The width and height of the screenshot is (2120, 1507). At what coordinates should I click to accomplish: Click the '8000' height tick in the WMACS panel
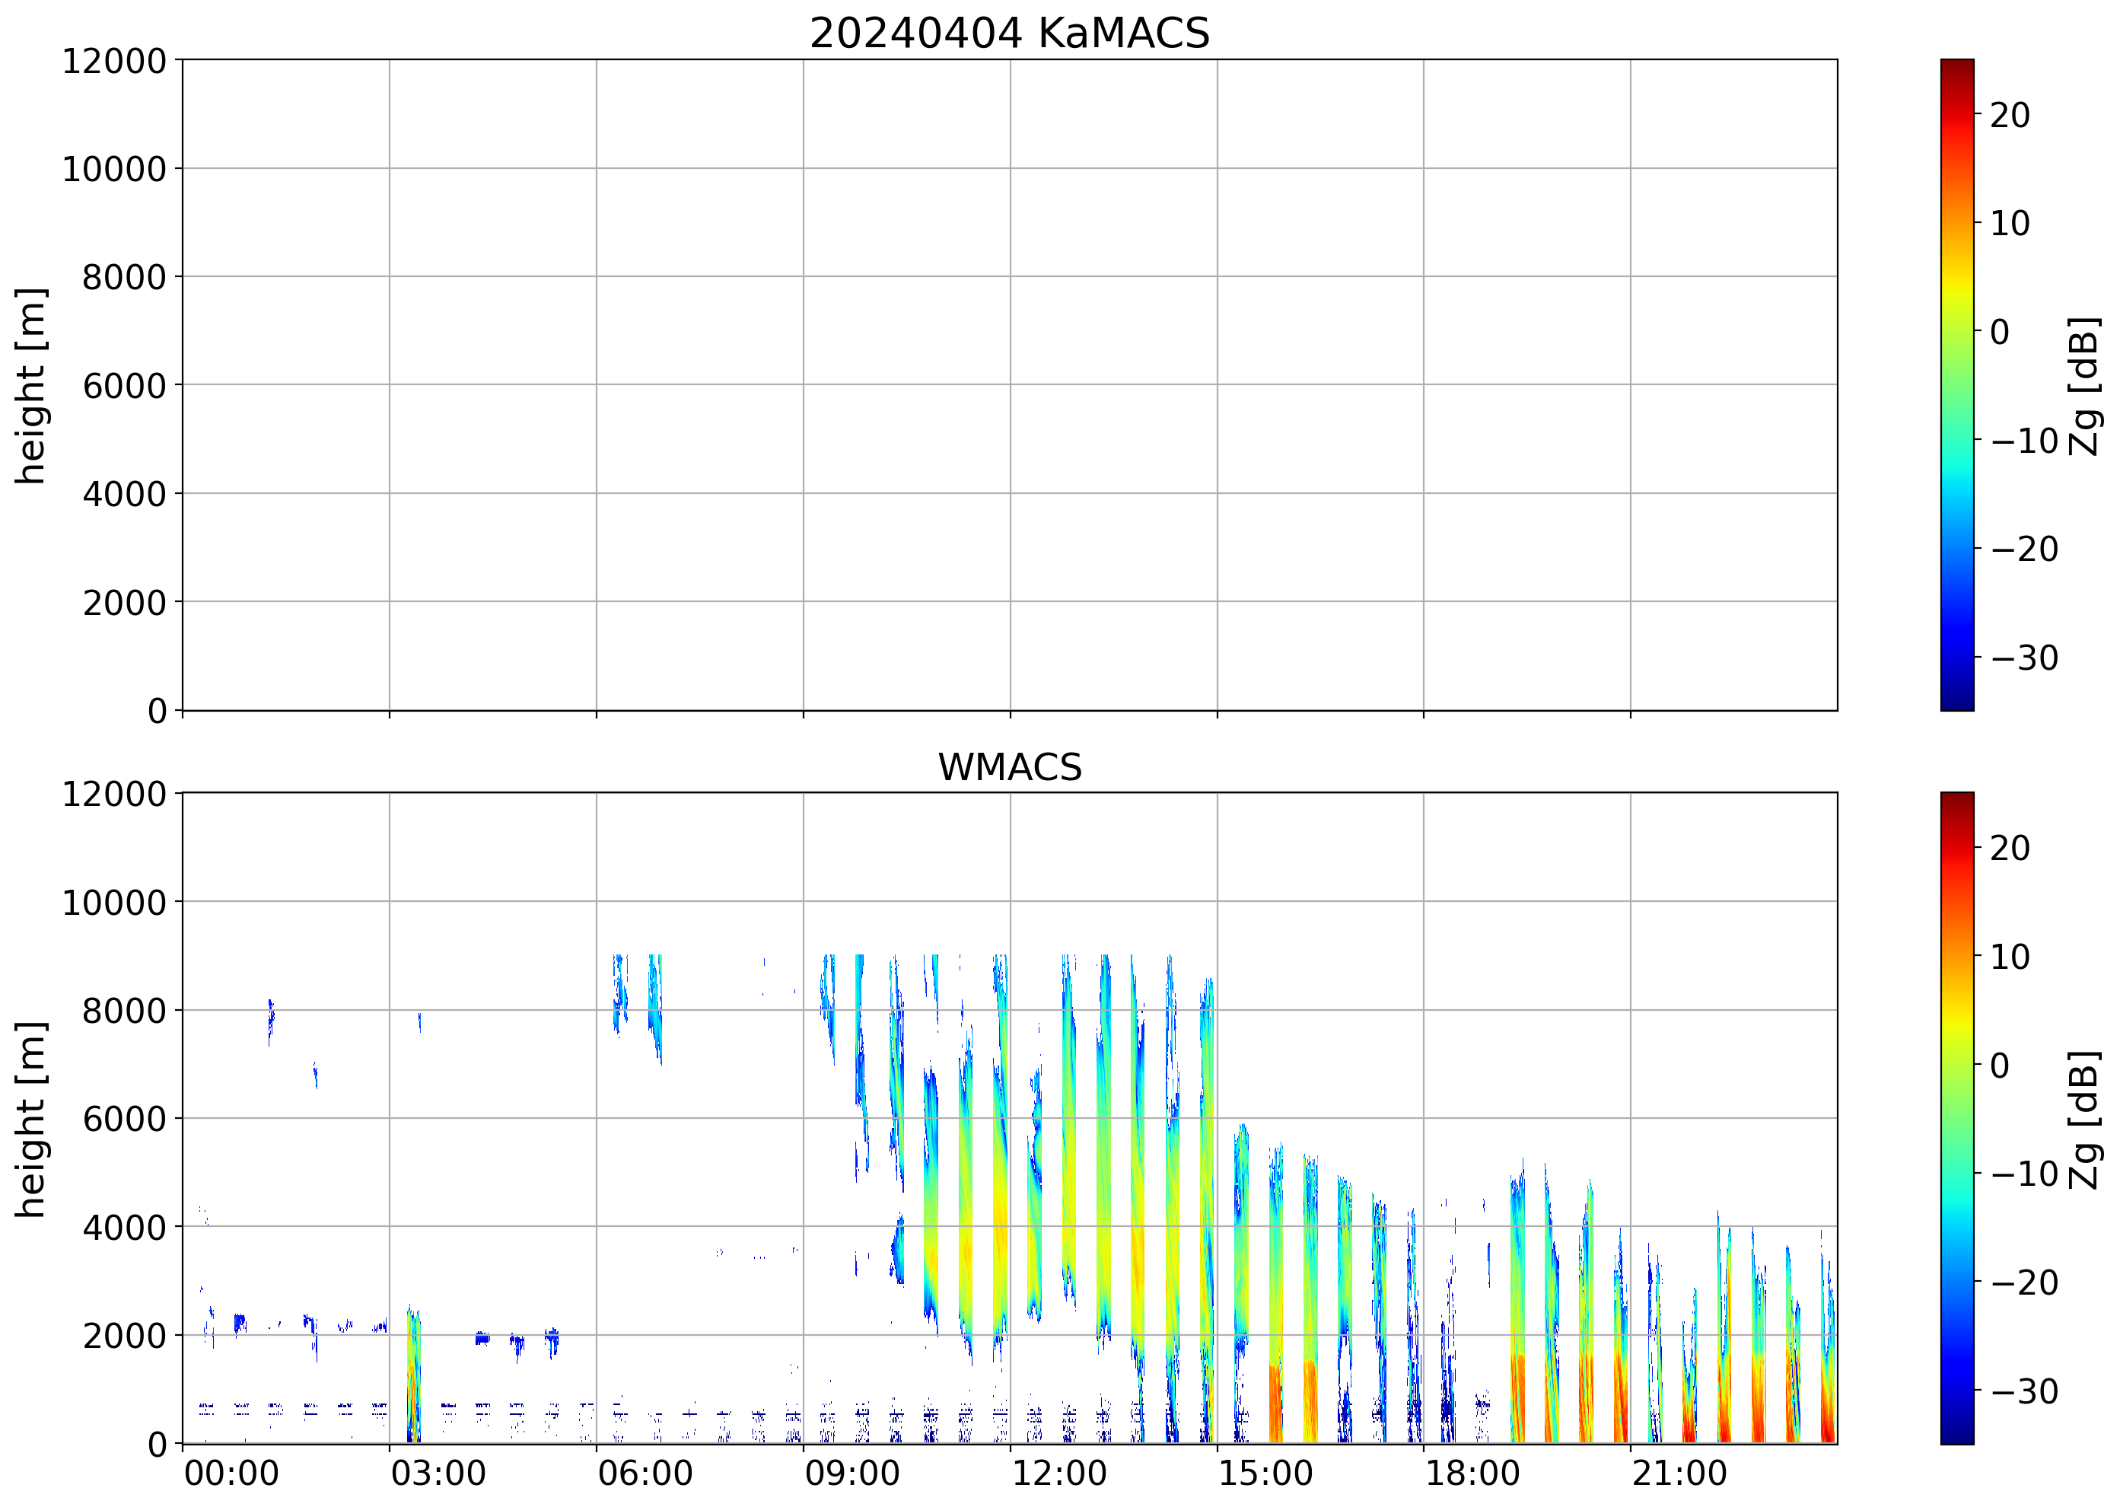click(x=124, y=1011)
